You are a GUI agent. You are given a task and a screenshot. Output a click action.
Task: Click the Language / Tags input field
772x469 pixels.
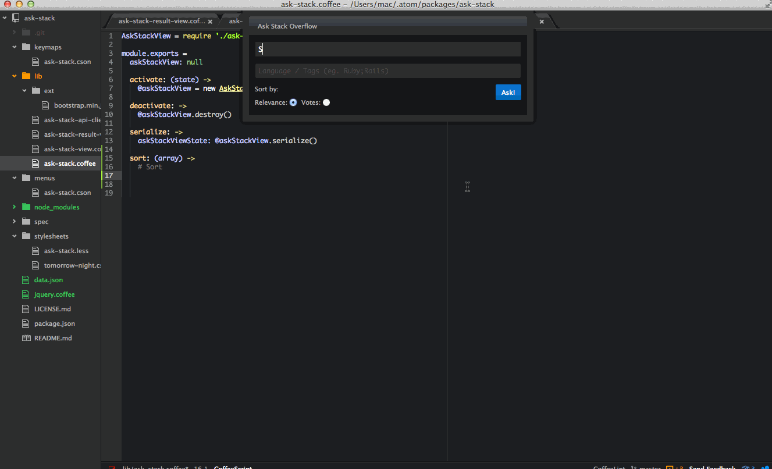pos(388,71)
